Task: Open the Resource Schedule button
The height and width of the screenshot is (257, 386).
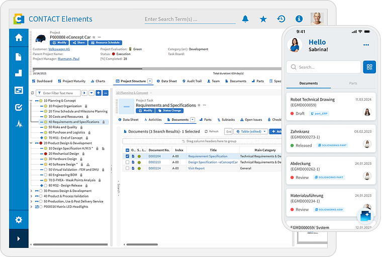Action: (105, 43)
